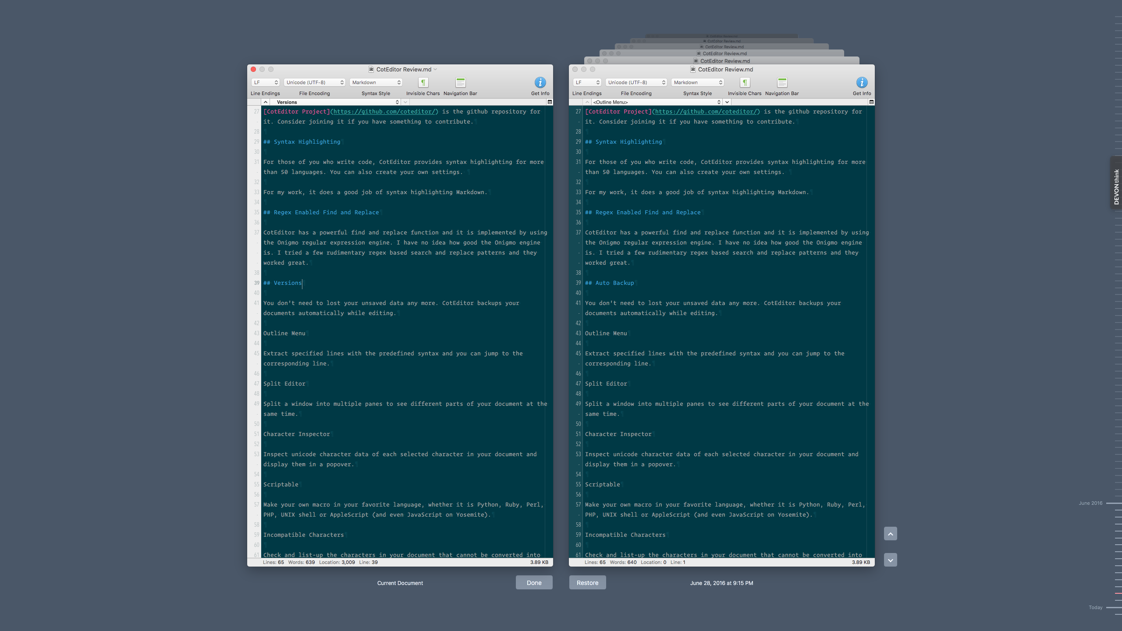
Task: Click '## Regex Enabled Find and Replace' in version window
Action: pyautogui.click(x=643, y=213)
